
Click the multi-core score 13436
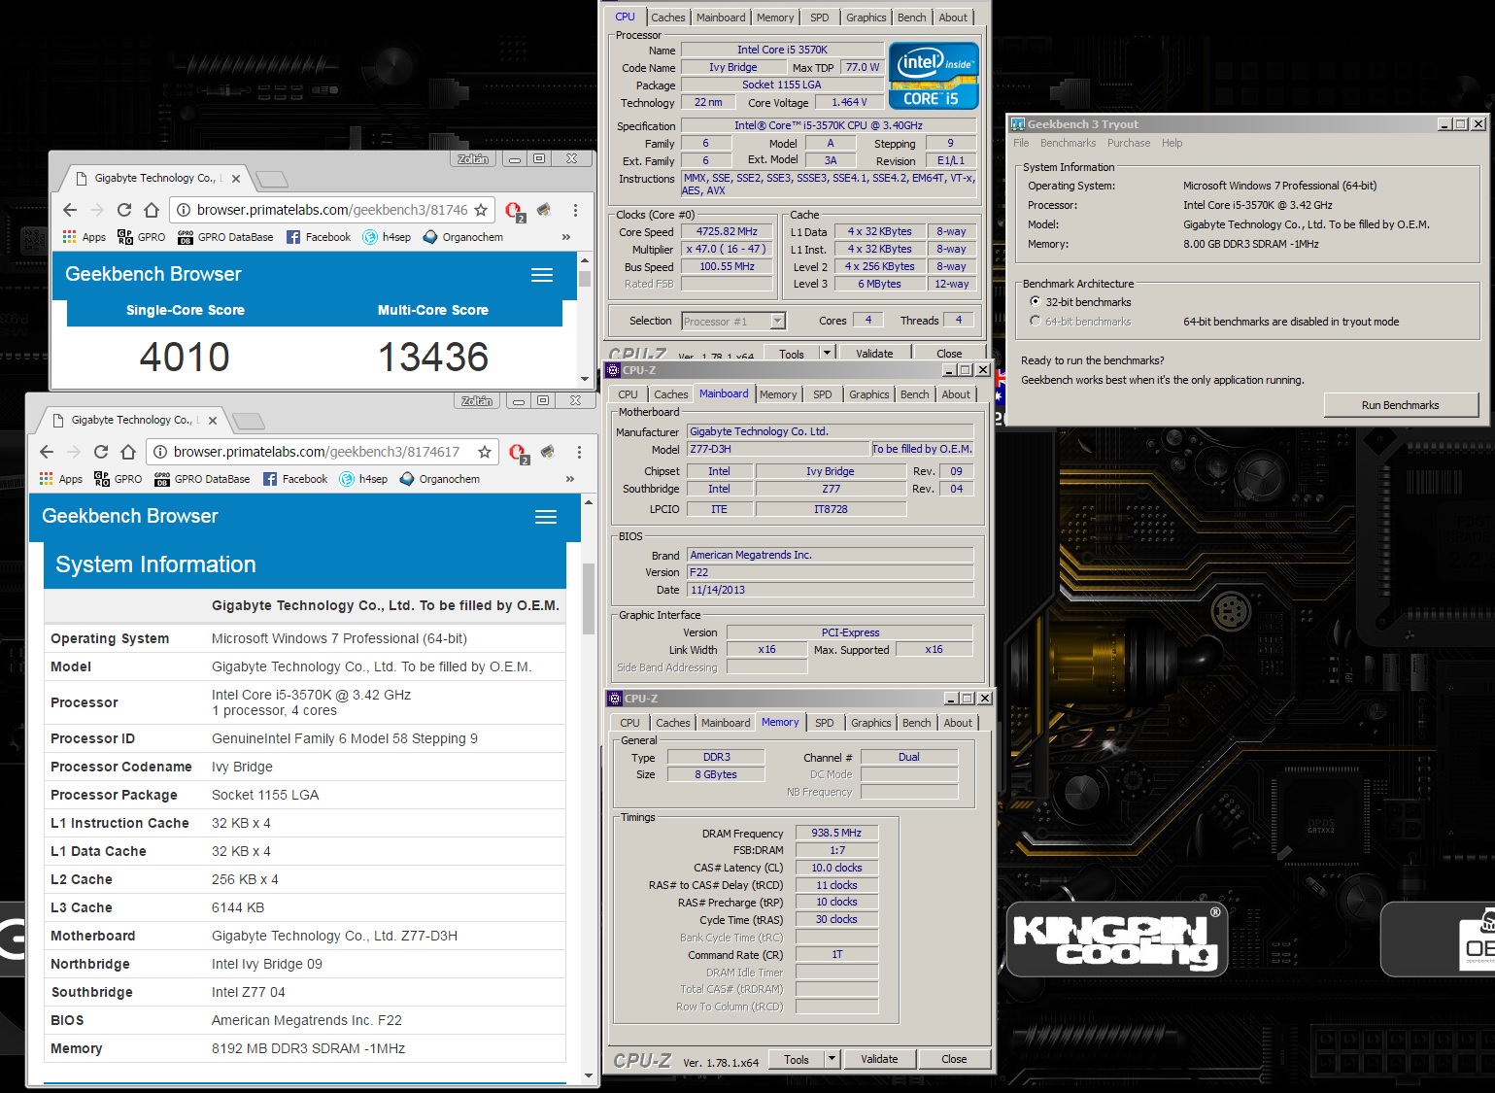click(433, 357)
